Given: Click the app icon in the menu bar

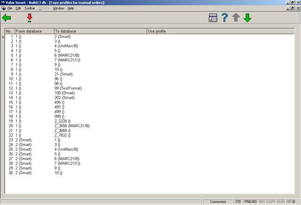Looking at the screenshot, I should tap(3, 9).
